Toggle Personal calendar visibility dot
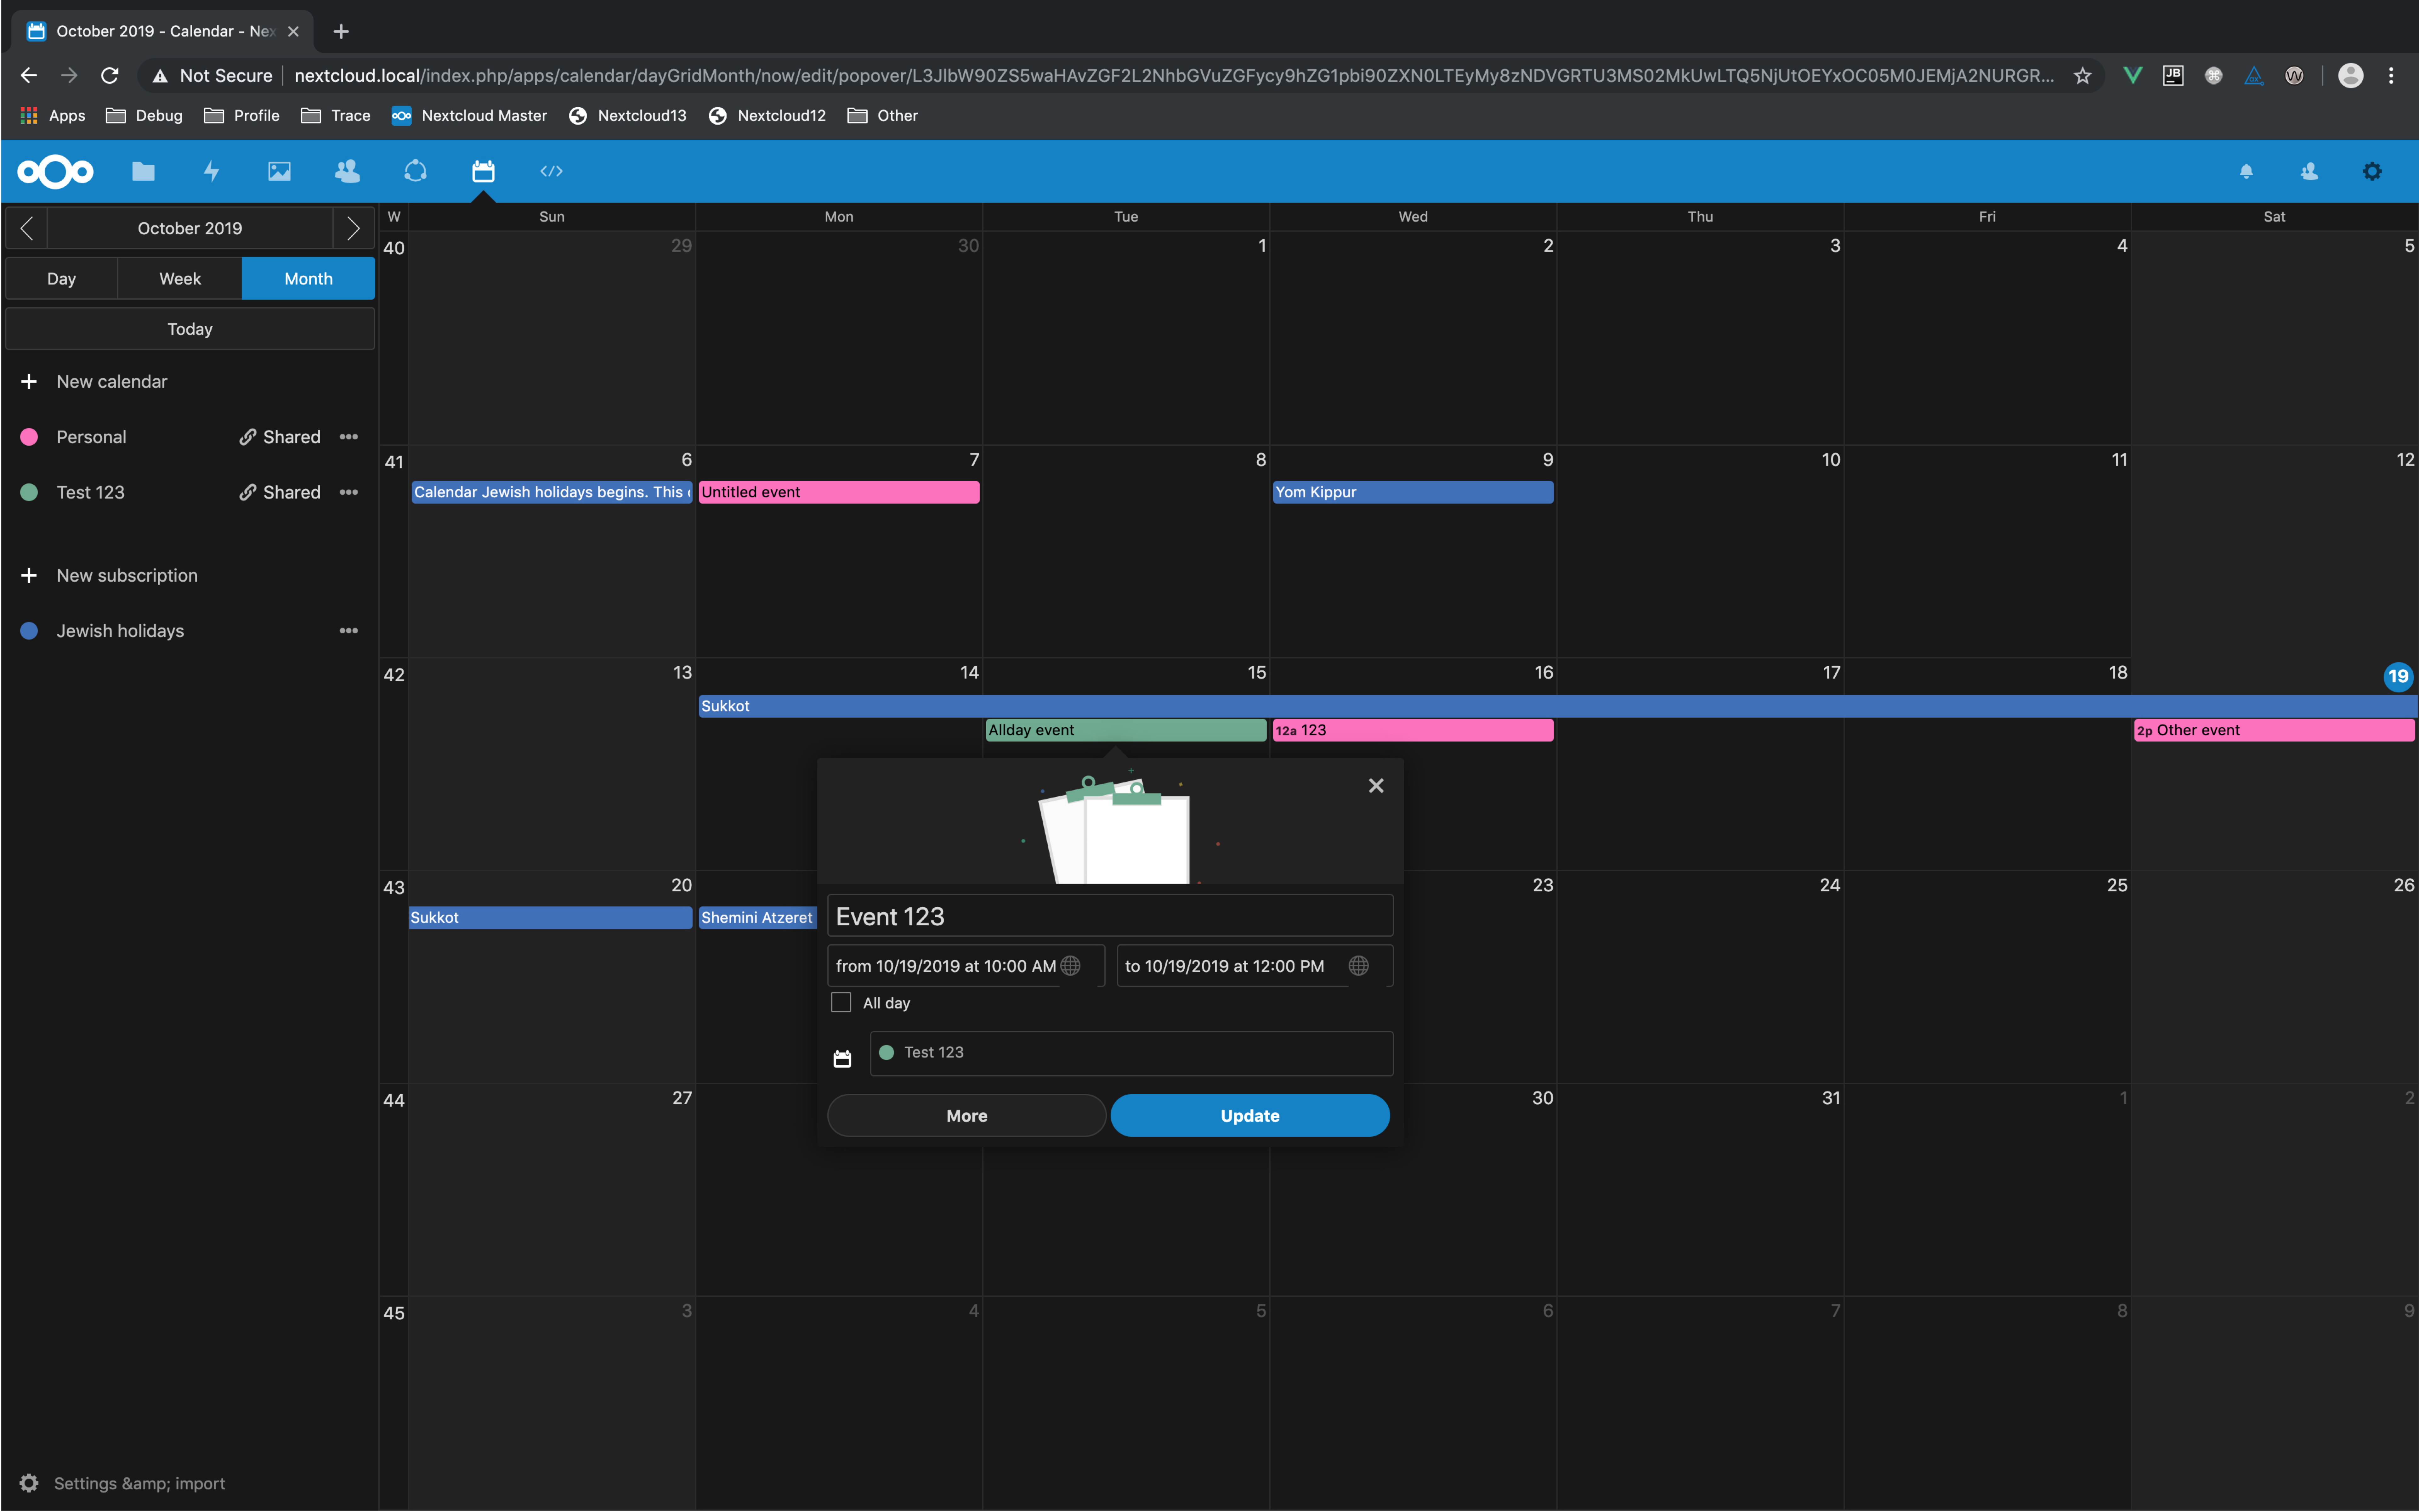2419x1512 pixels. point(29,437)
